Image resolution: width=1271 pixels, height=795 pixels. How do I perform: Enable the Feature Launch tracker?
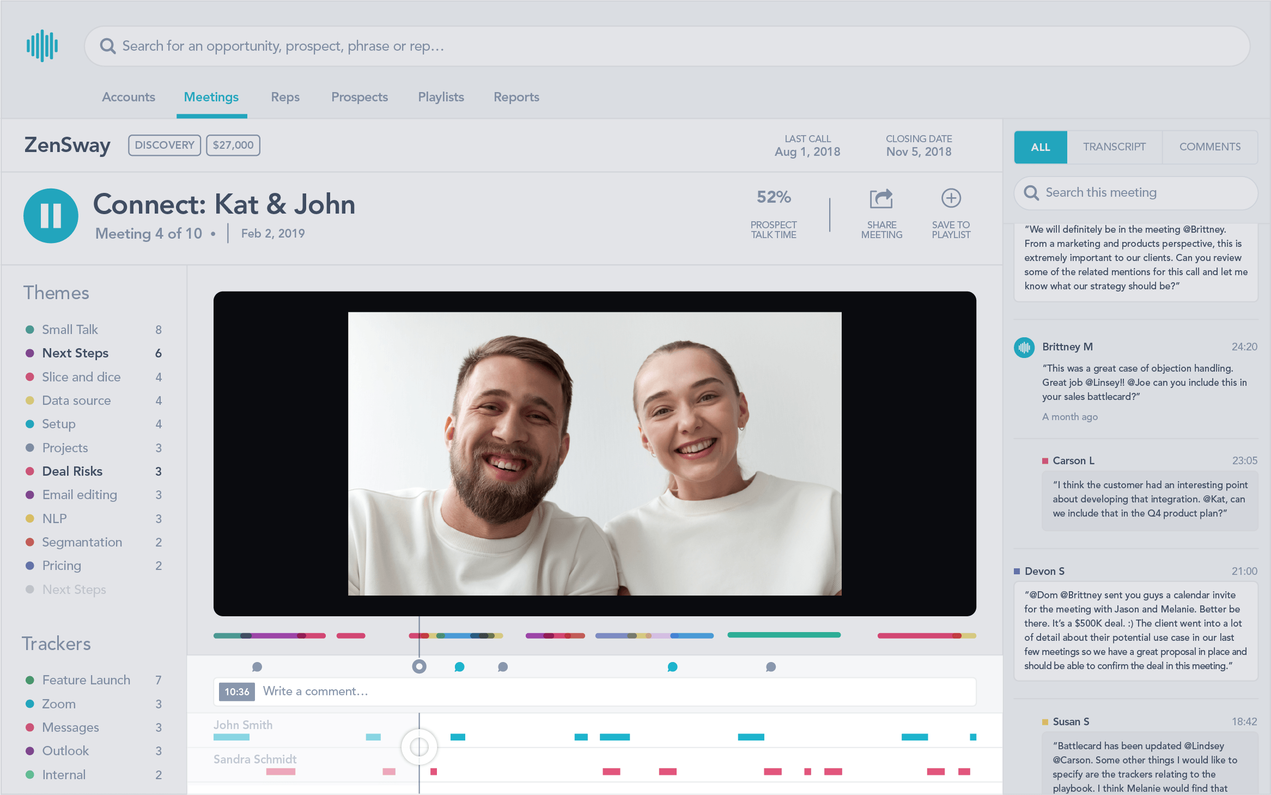[x=86, y=680]
